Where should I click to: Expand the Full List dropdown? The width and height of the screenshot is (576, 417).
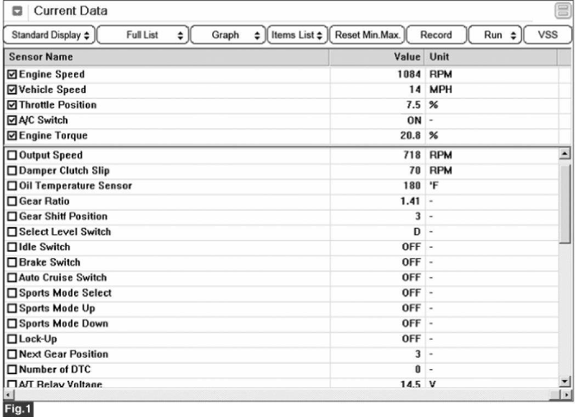click(144, 35)
